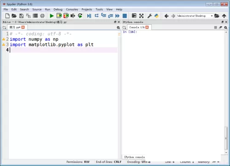This screenshot has width=230, height=166.
Task: Run current cell icon
Action: pos(59,16)
